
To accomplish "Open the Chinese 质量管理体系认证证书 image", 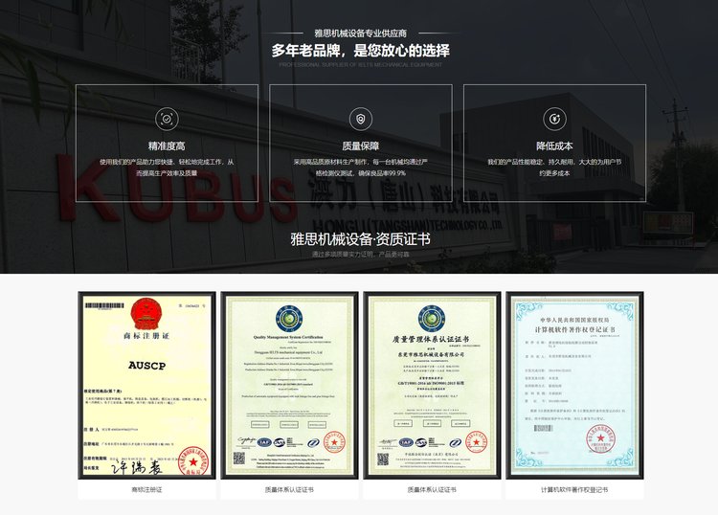I will pos(432,384).
